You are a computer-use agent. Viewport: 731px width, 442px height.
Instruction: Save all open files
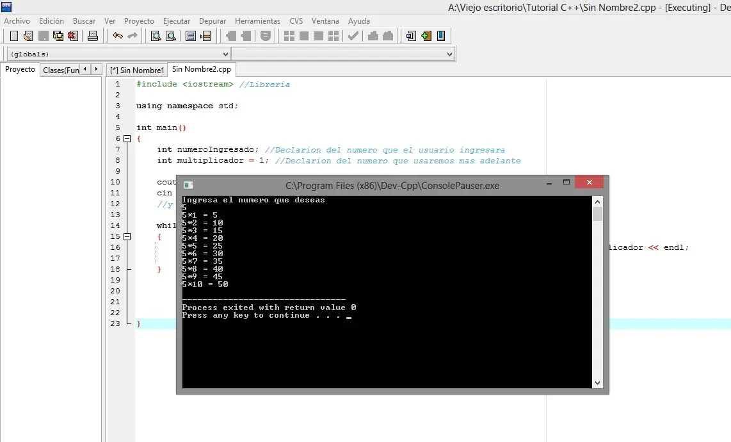click(58, 35)
